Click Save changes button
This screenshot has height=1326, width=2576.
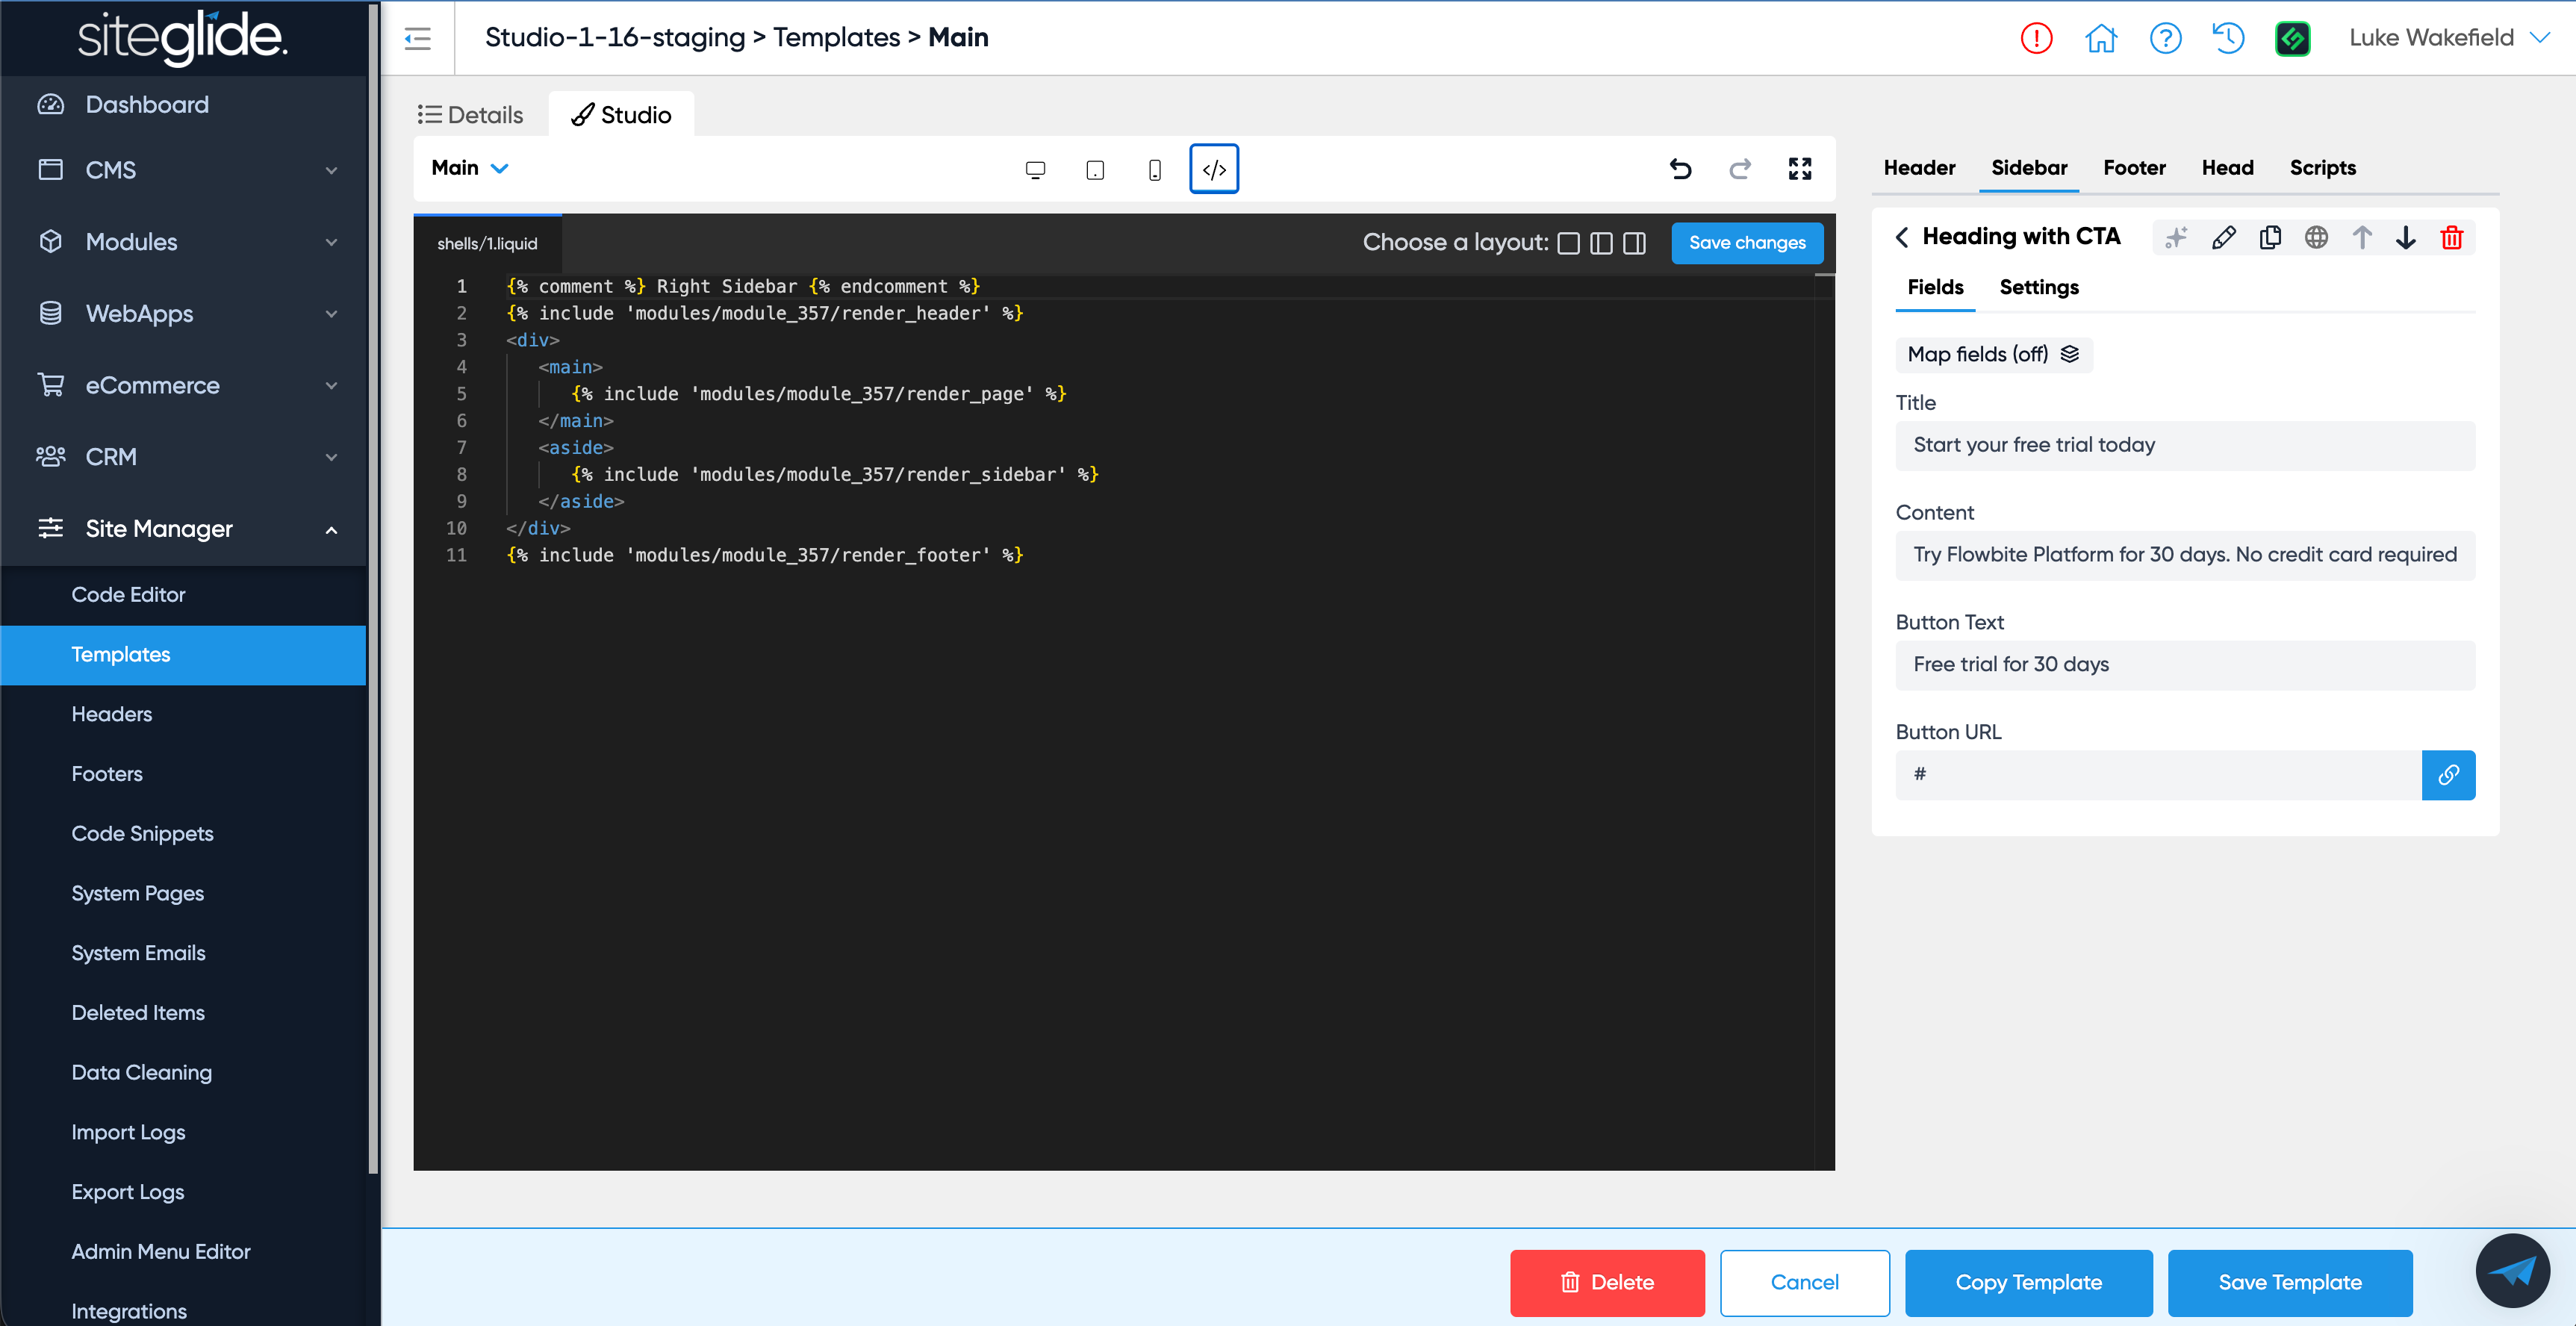point(1747,243)
